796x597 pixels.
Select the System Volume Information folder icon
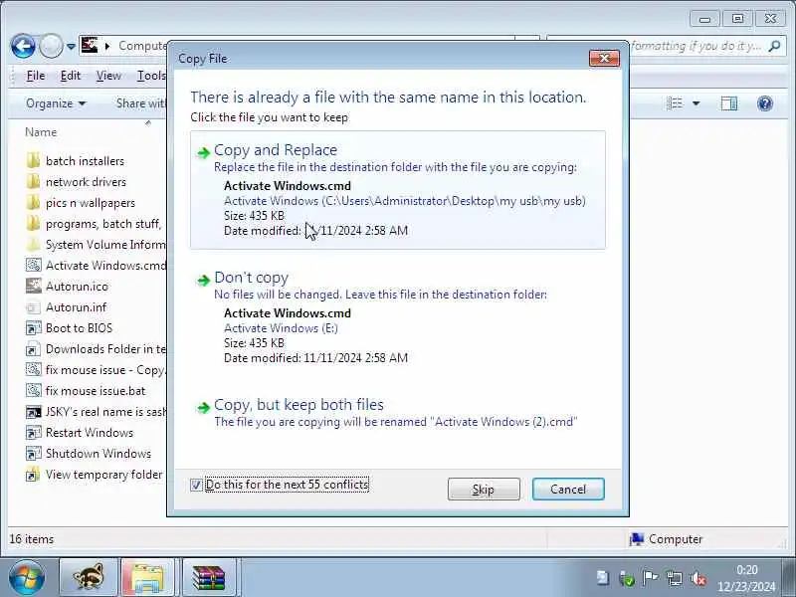click(33, 244)
